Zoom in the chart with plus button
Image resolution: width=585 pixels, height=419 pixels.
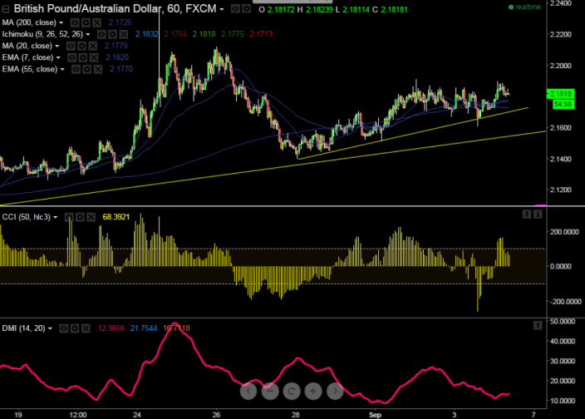313,390
